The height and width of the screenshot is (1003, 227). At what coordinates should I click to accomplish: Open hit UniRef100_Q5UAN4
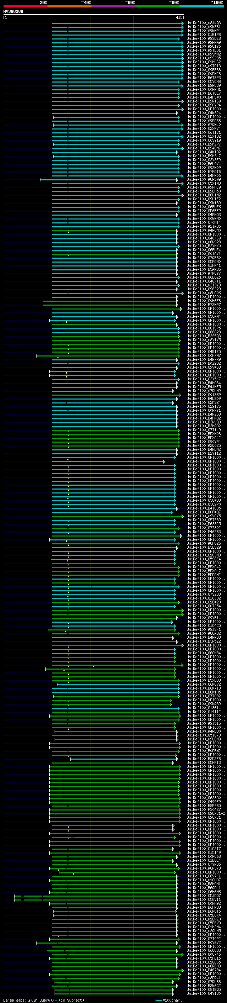pyautogui.click(x=204, y=317)
